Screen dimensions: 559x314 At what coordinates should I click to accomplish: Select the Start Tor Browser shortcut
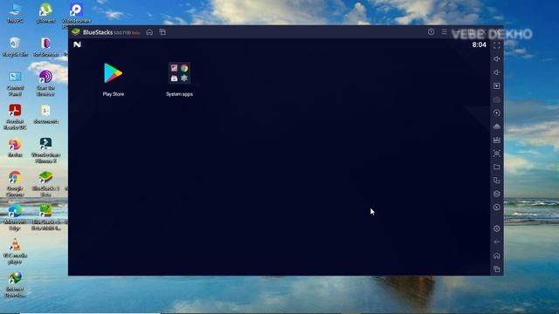[46, 84]
